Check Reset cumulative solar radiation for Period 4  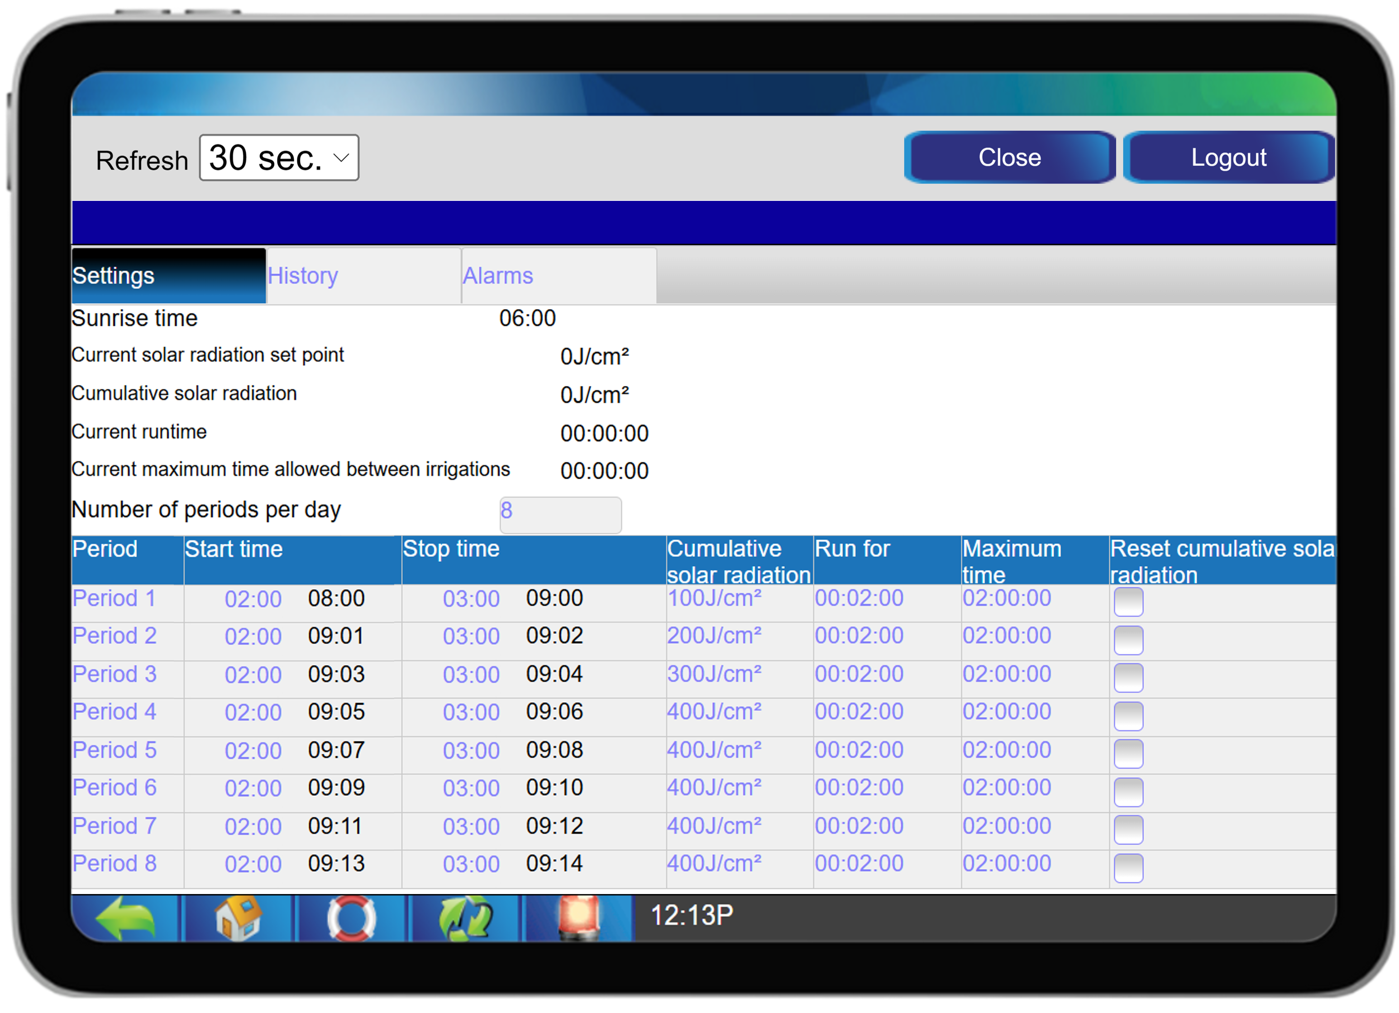pos(1128,716)
